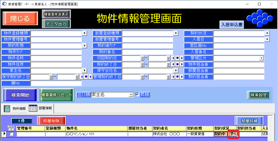
Task: Click the red 部屋削除 button
Action: [51, 121]
